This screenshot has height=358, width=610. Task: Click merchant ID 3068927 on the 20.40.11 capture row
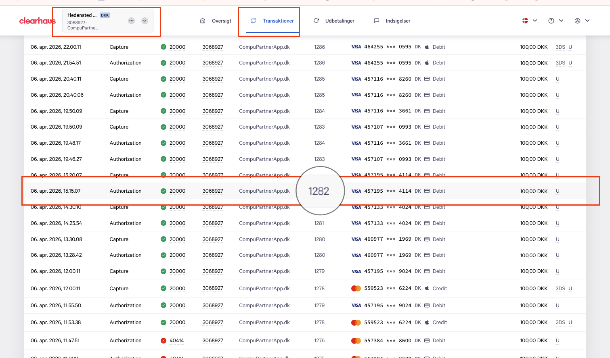(213, 79)
